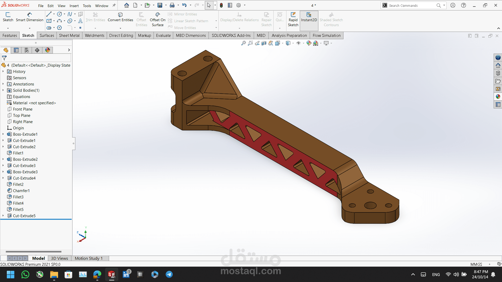502x282 pixels.
Task: Switch to the Evaluate tab
Action: [163, 36]
